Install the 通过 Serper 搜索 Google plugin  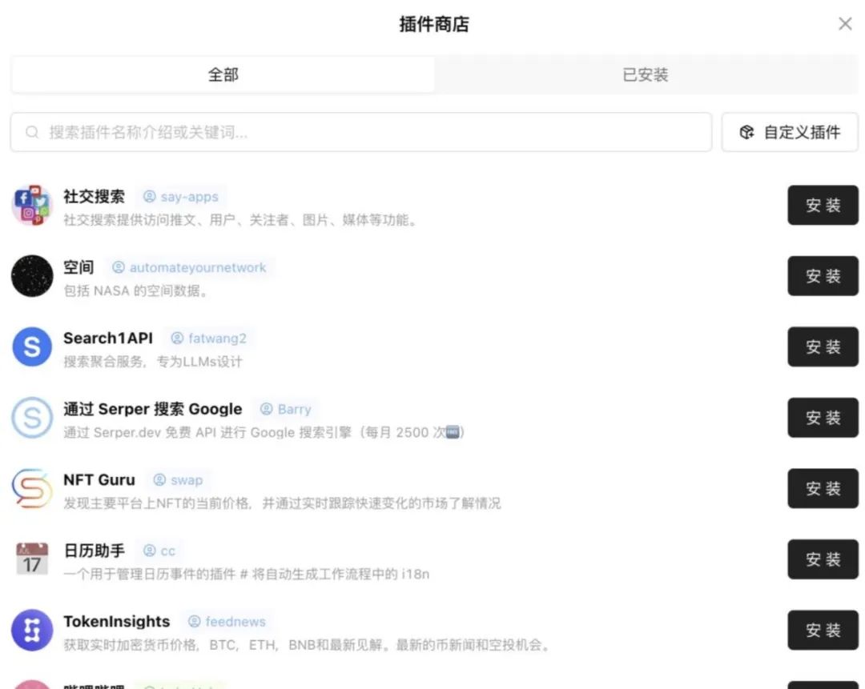[823, 417]
